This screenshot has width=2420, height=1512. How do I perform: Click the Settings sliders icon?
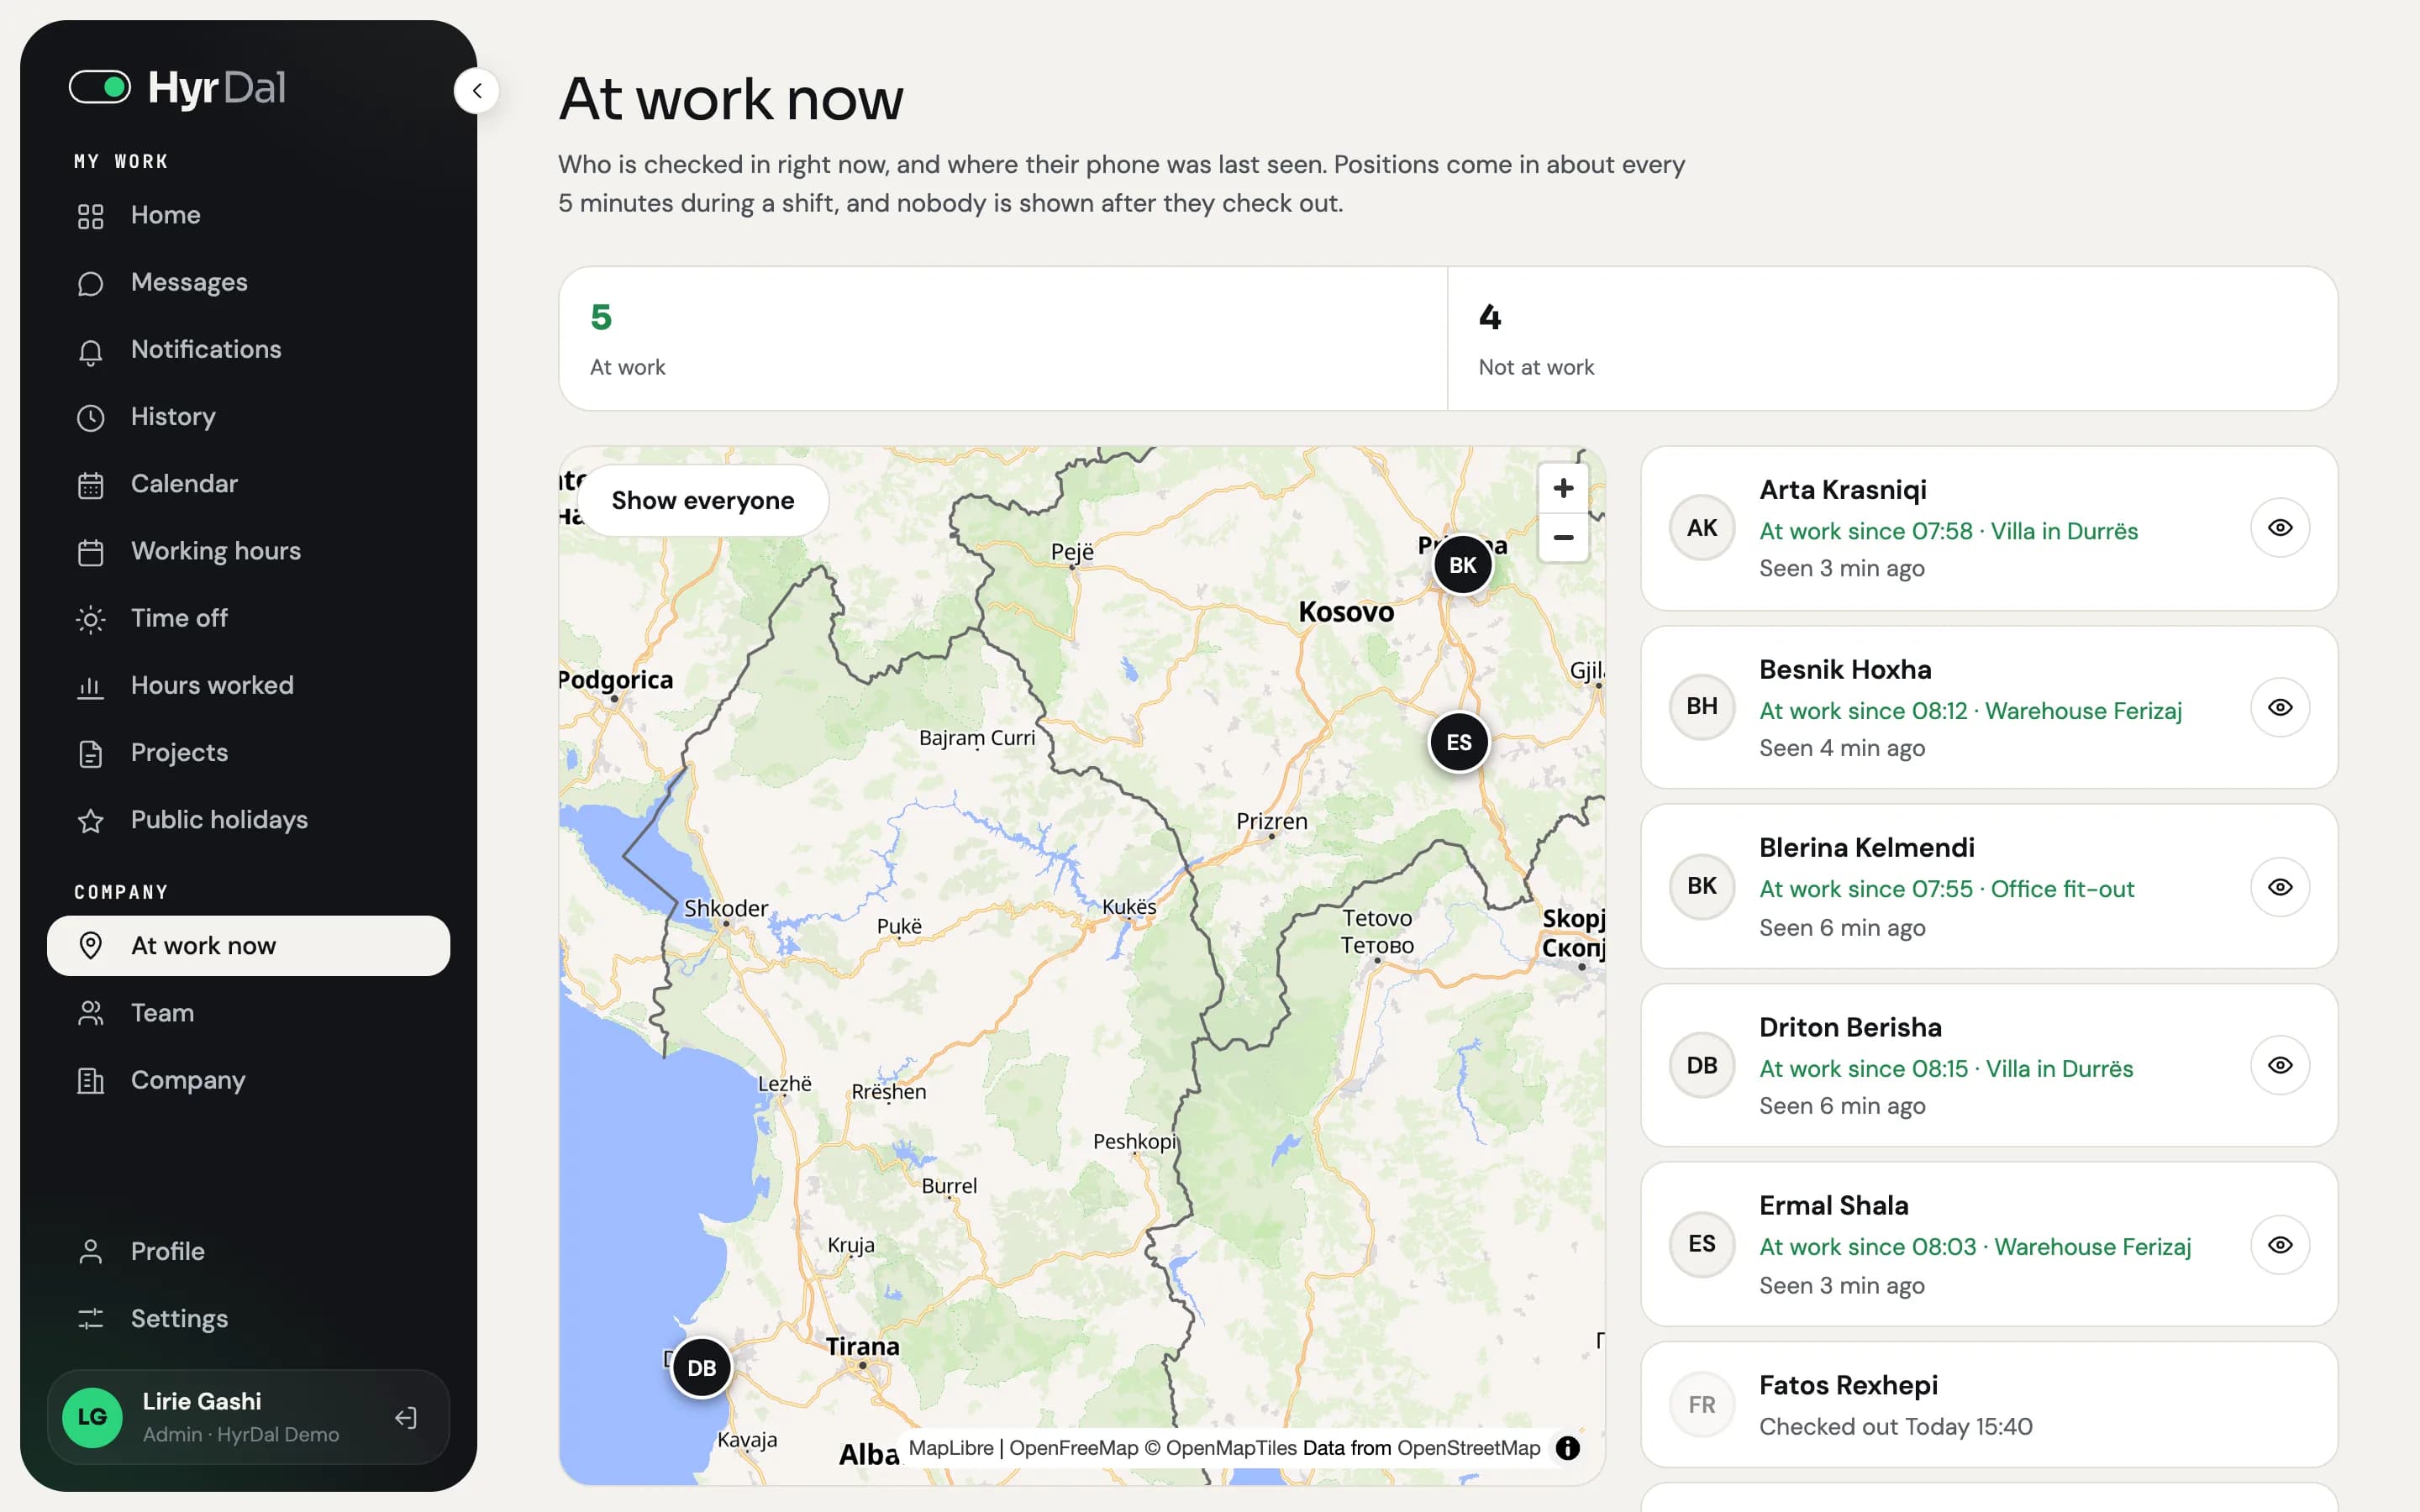(91, 1318)
